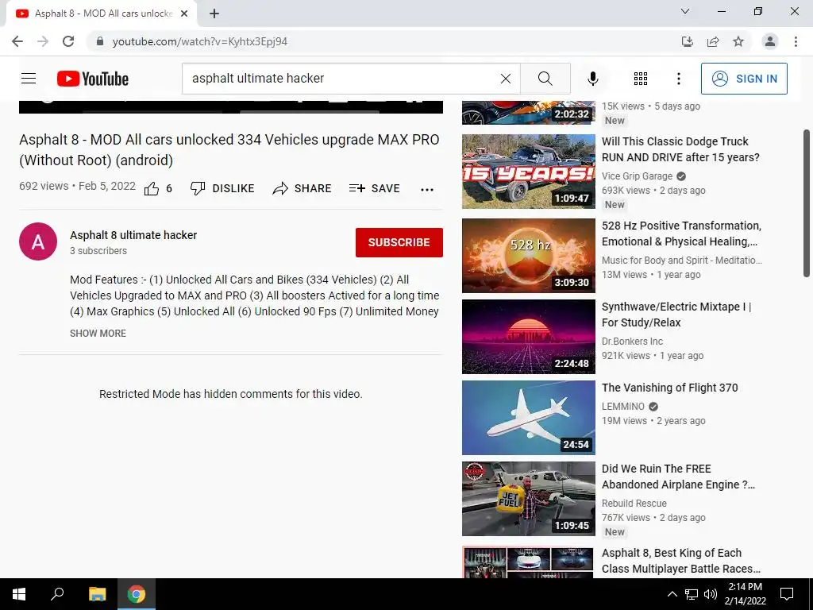Share this page from address bar

[713, 41]
